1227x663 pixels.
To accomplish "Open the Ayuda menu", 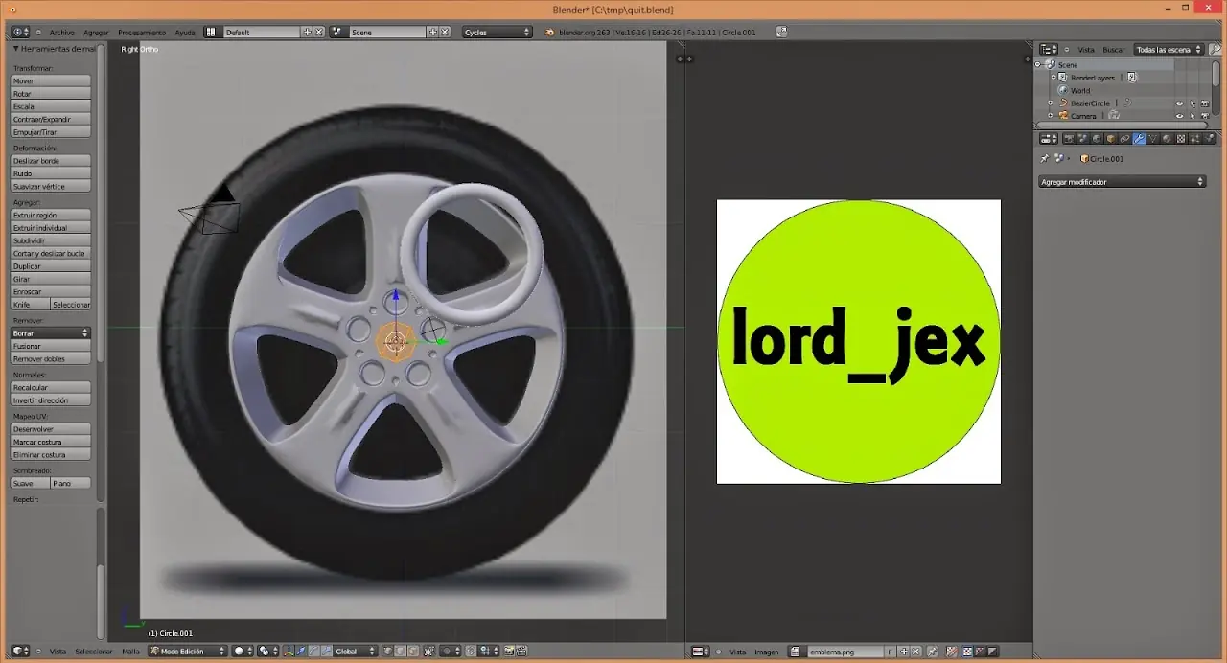I will 185,33.
